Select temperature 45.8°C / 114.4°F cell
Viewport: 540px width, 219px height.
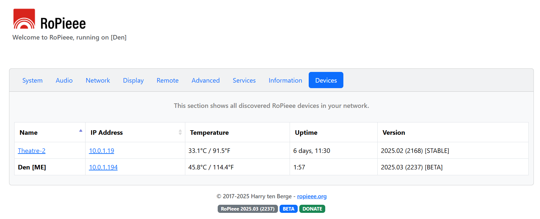(237, 167)
